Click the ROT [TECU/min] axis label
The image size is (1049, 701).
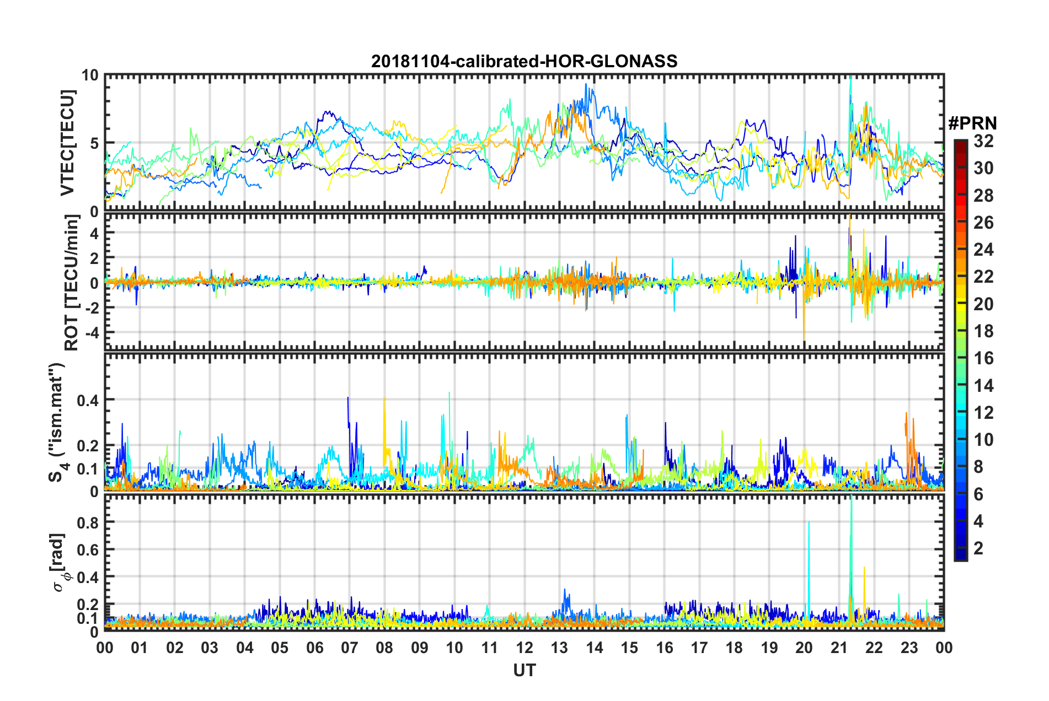pyautogui.click(x=72, y=283)
